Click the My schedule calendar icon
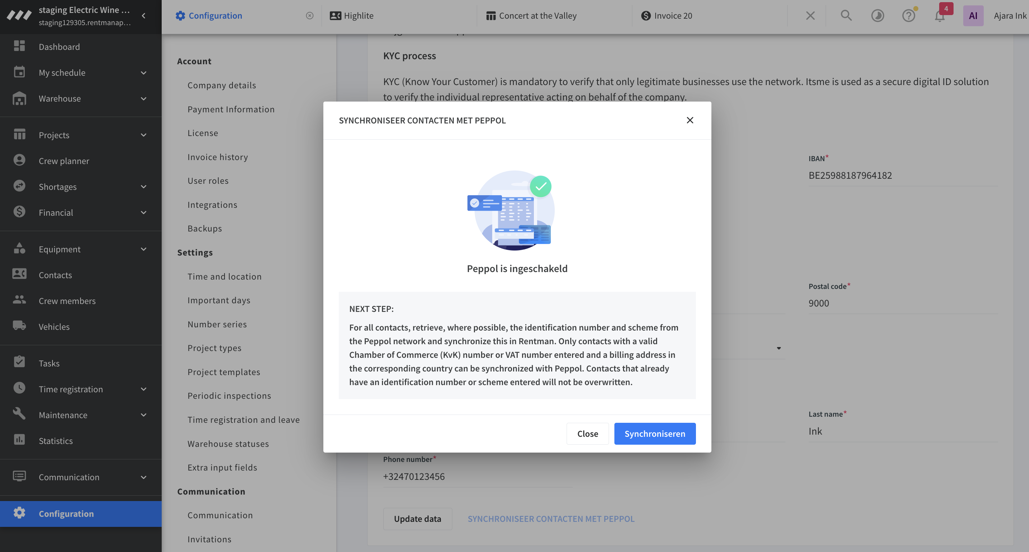Viewport: 1029px width, 552px height. [19, 72]
